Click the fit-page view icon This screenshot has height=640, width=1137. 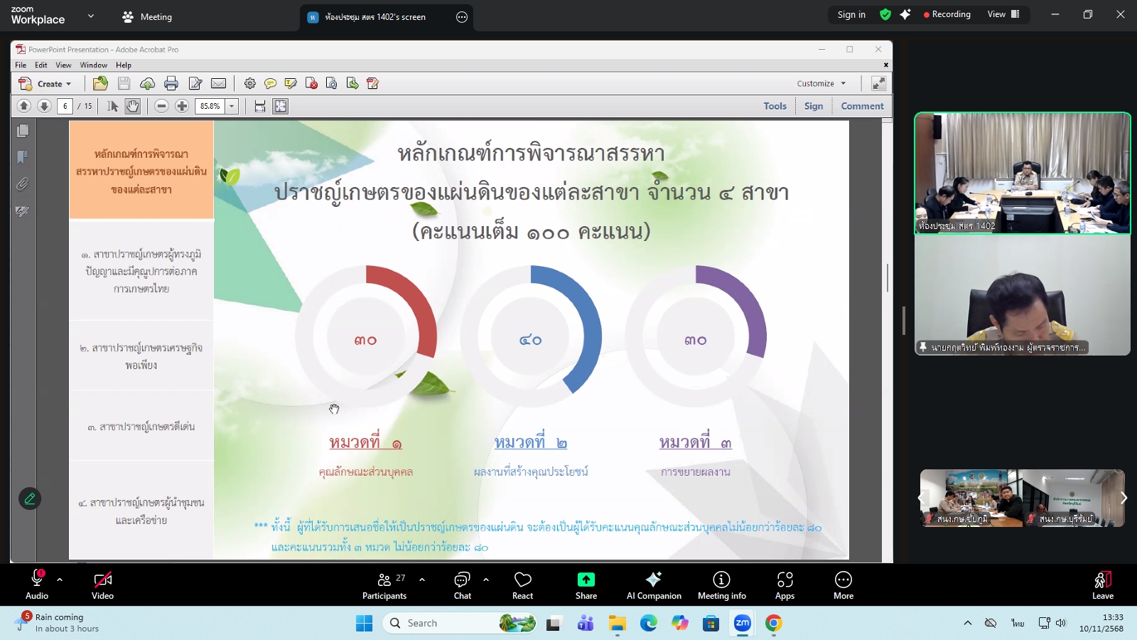click(280, 105)
